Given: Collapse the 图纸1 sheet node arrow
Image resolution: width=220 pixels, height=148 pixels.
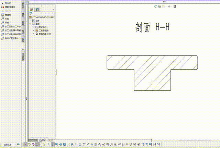Looking at the screenshot, I should pos(30,24).
